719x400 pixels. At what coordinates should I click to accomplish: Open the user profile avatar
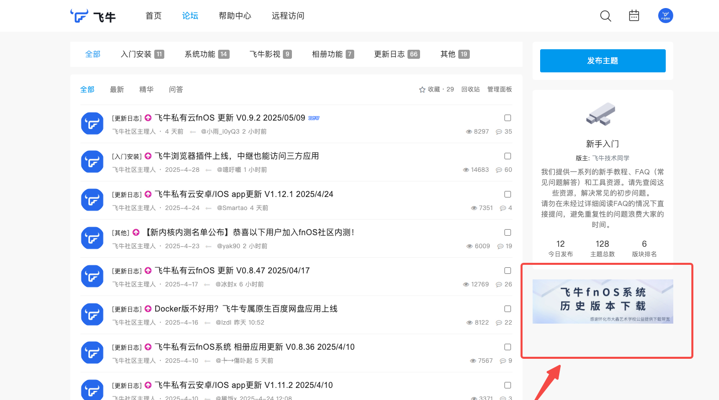tap(666, 16)
